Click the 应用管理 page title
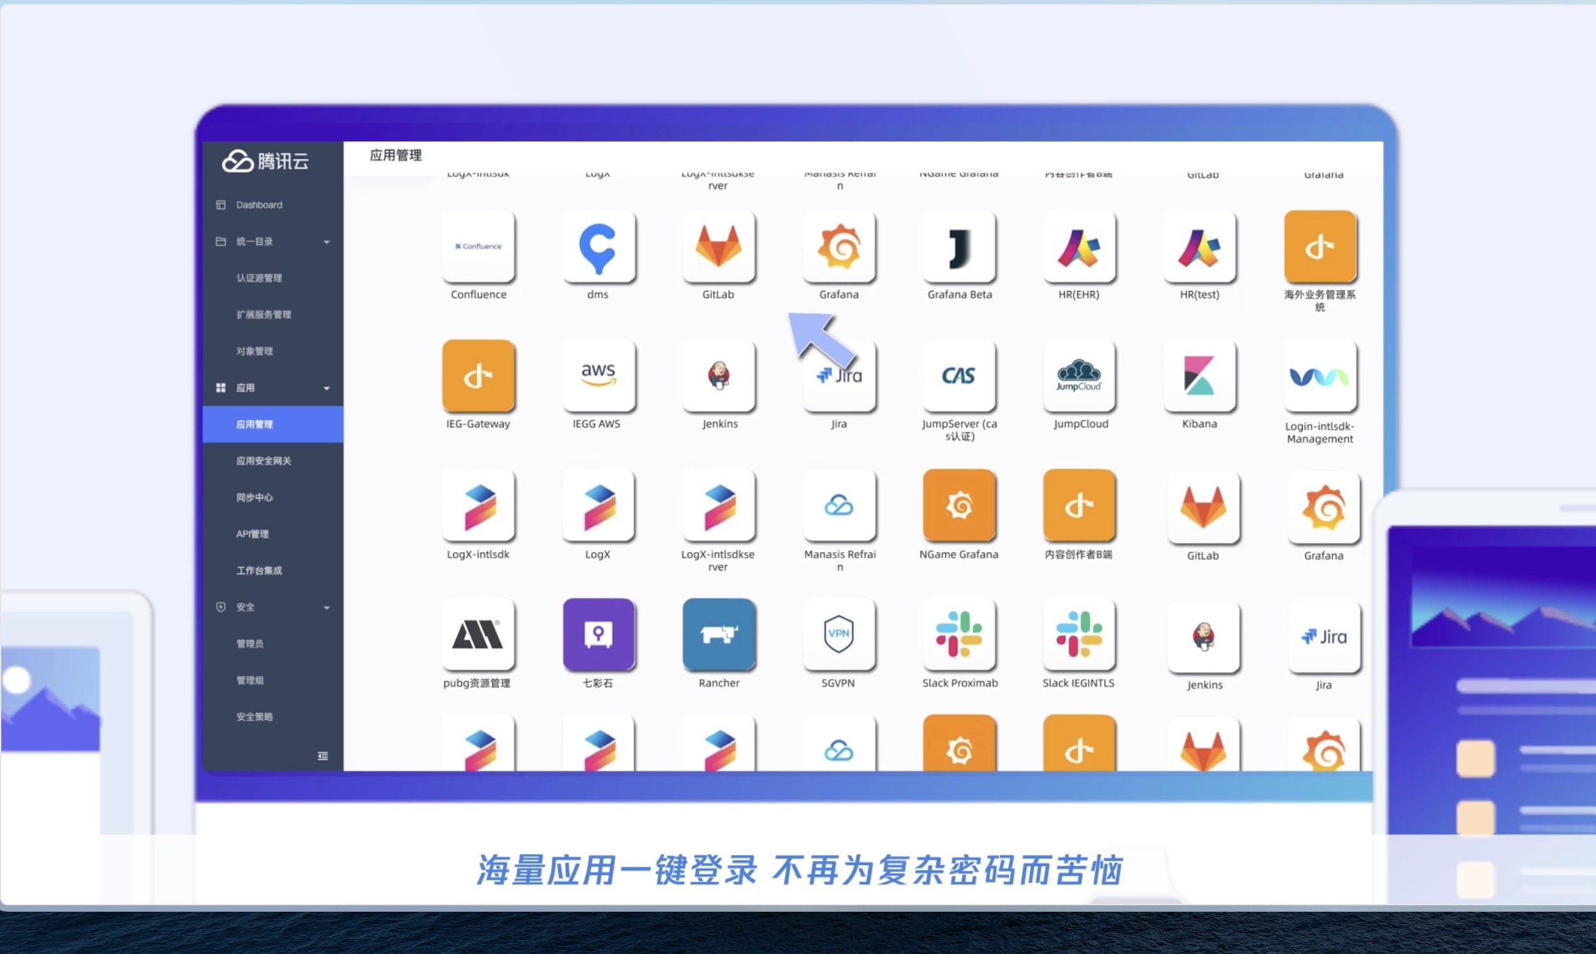Screen dimensions: 1596x954 tap(395, 156)
